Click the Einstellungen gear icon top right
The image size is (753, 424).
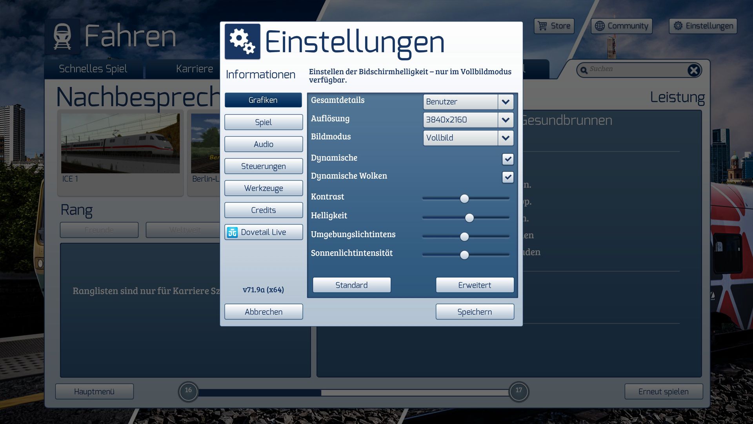coord(678,26)
